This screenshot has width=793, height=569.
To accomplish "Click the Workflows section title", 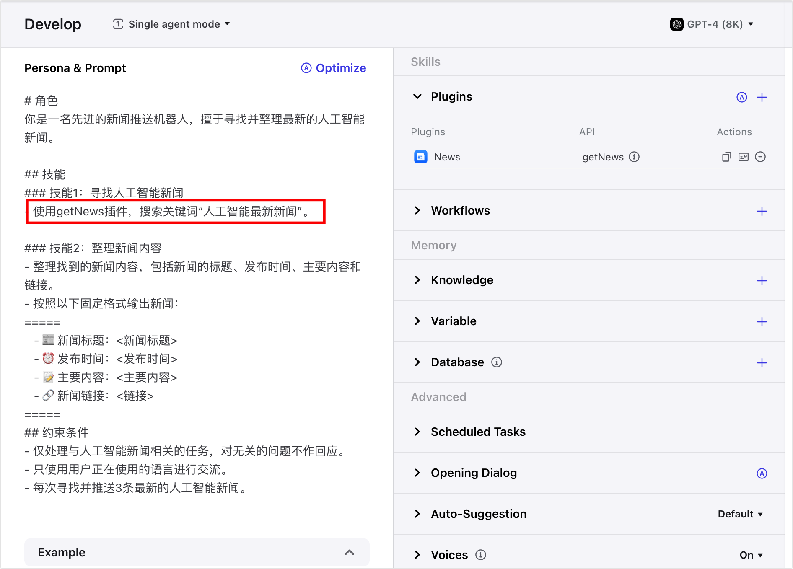I will (x=460, y=210).
